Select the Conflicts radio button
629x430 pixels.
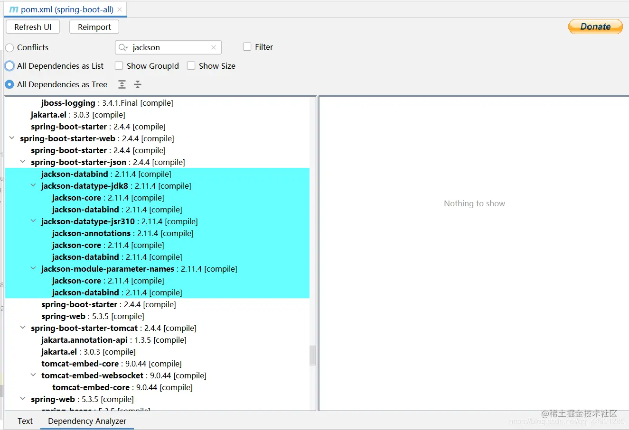point(9,47)
